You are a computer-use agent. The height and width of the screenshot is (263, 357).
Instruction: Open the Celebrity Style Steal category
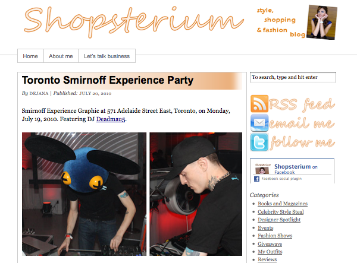[x=281, y=212]
